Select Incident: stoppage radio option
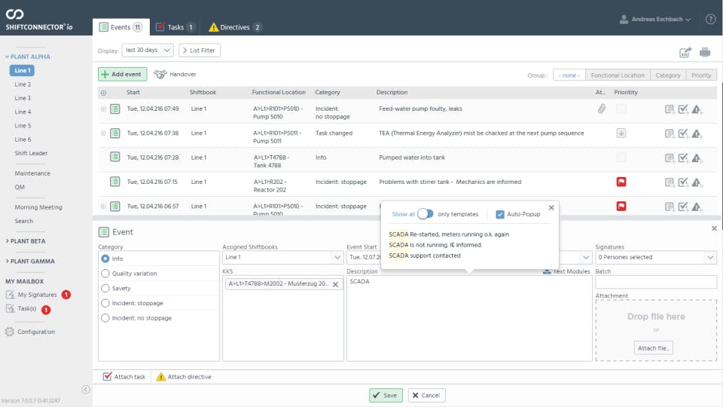723x407 pixels. (x=105, y=303)
